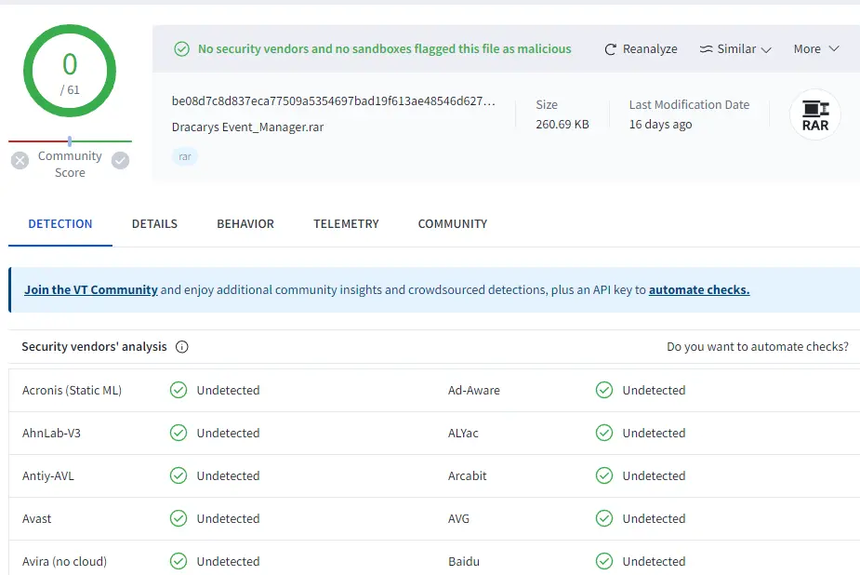The image size is (860, 575).
Task: Click the Reanalyze refresh icon
Action: click(611, 49)
